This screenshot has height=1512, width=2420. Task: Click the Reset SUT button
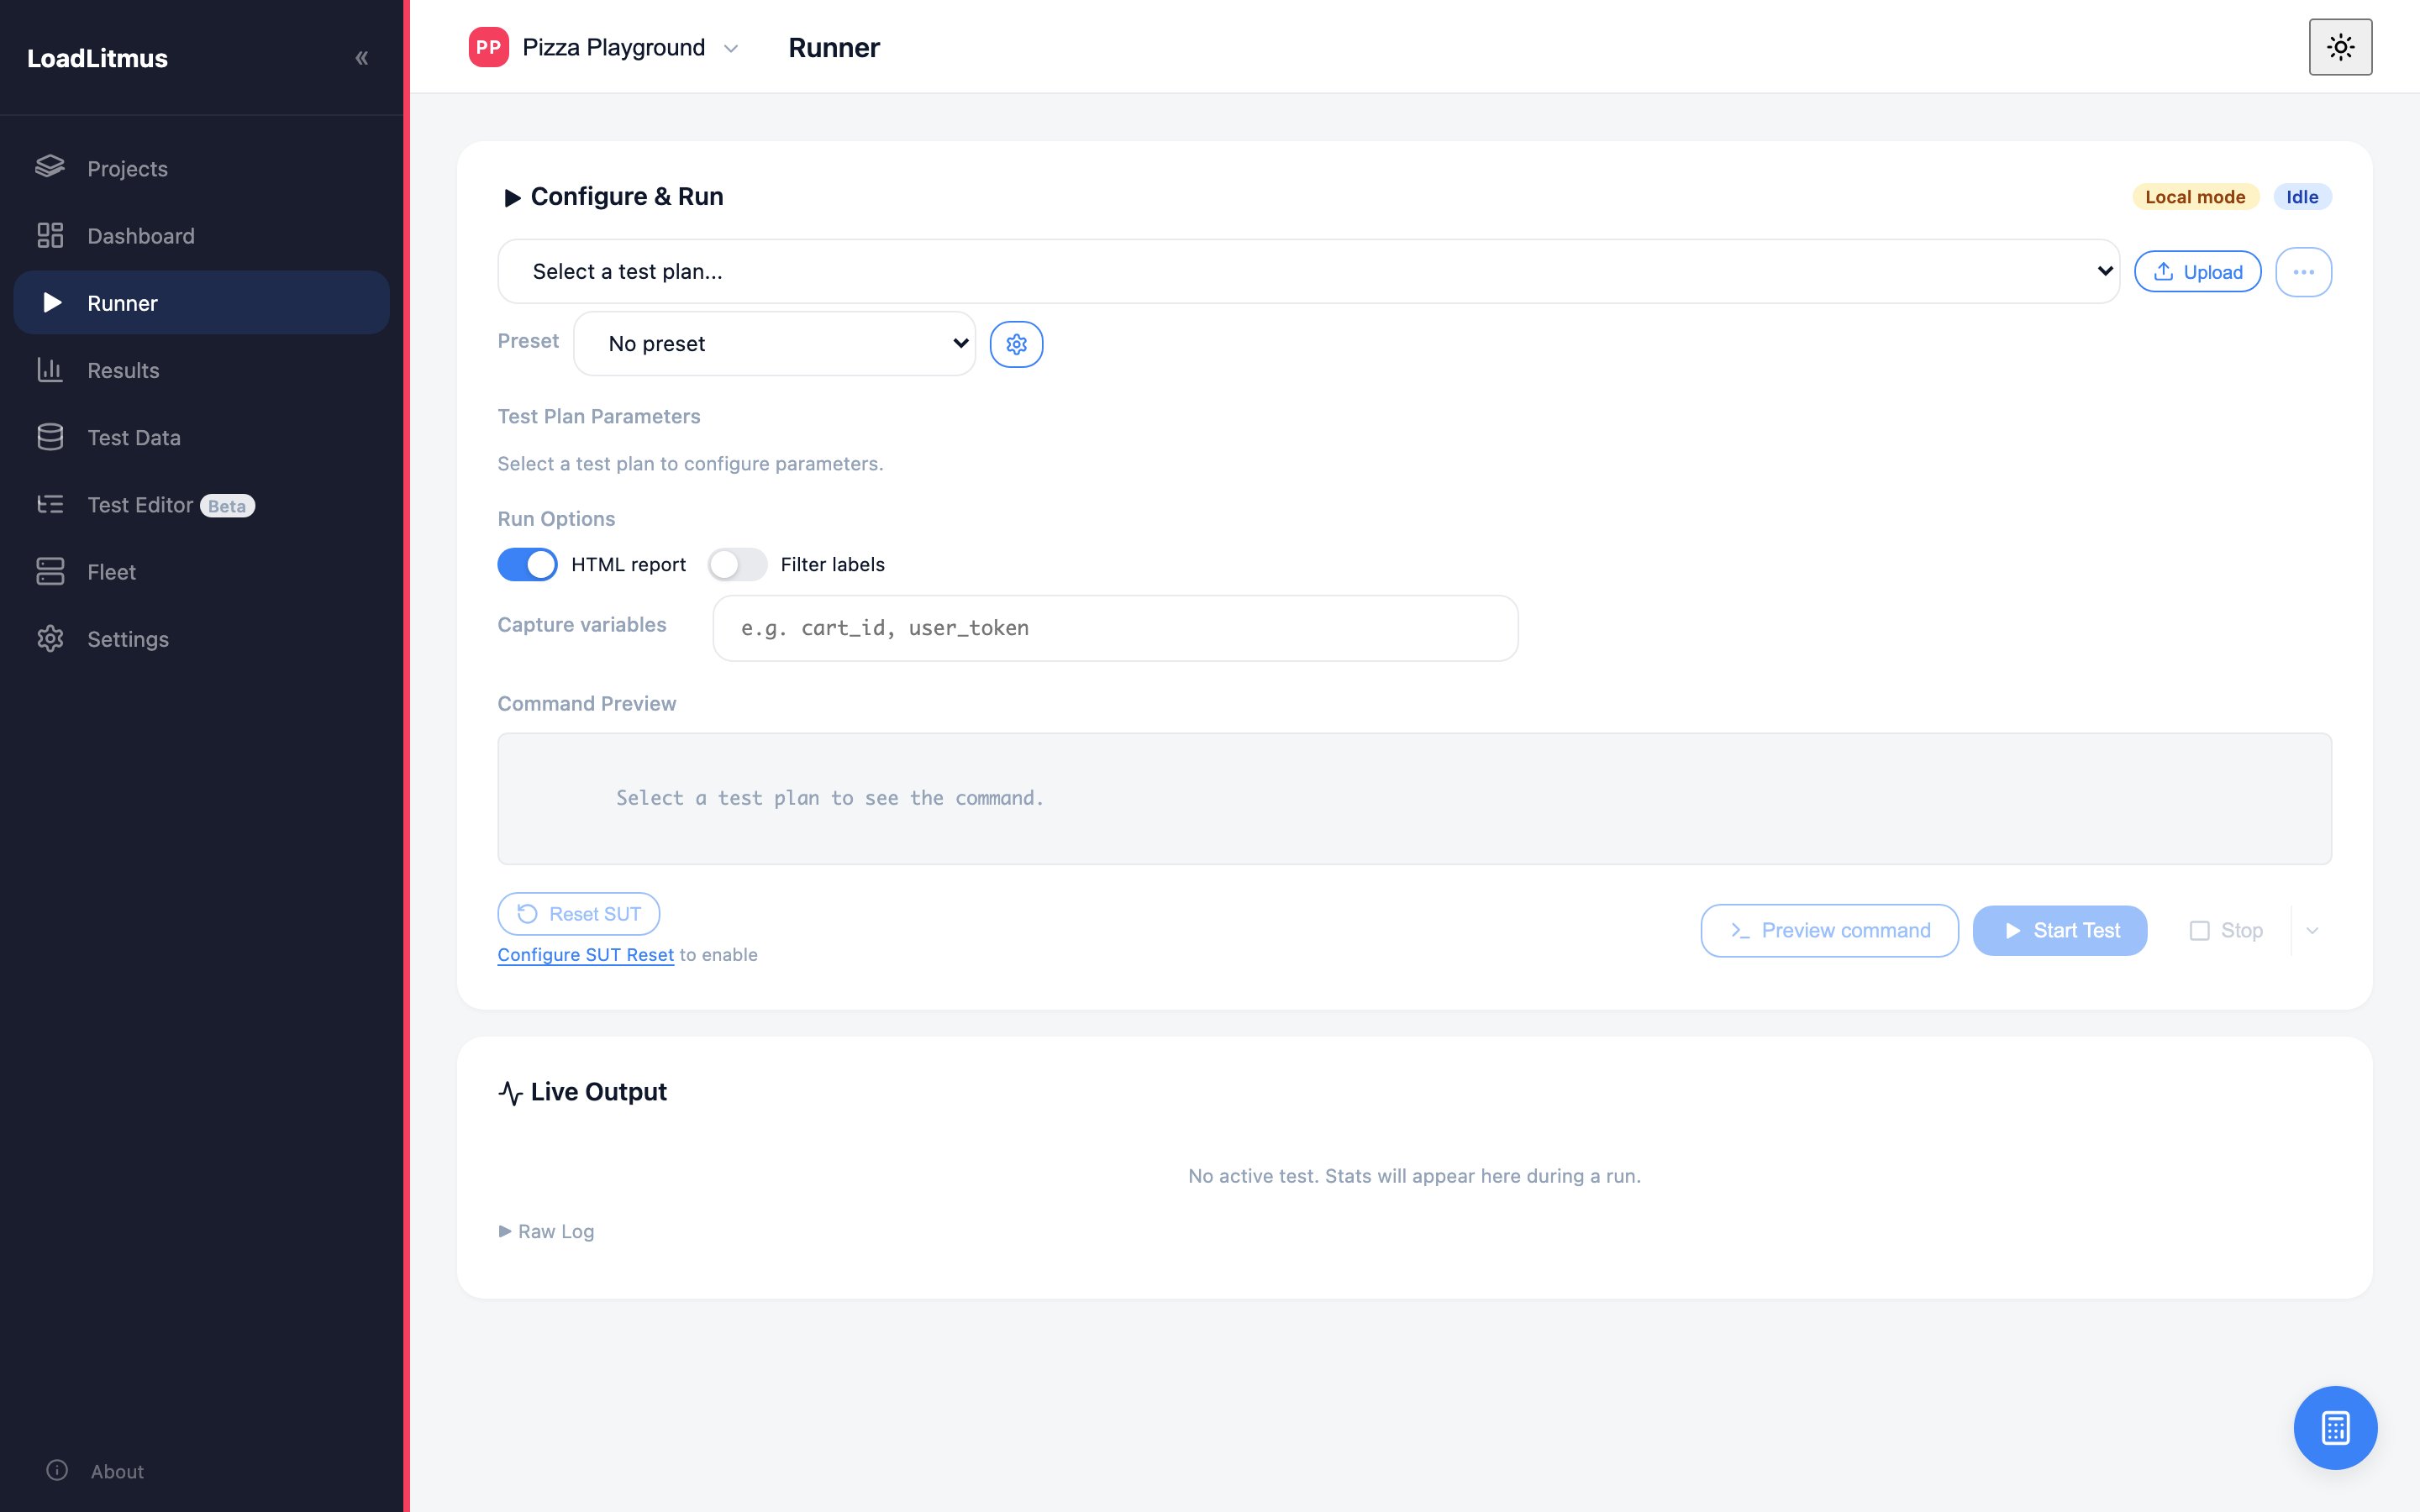point(578,914)
